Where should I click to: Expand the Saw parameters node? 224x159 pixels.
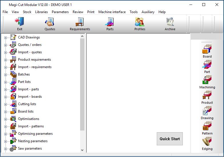(5, 149)
